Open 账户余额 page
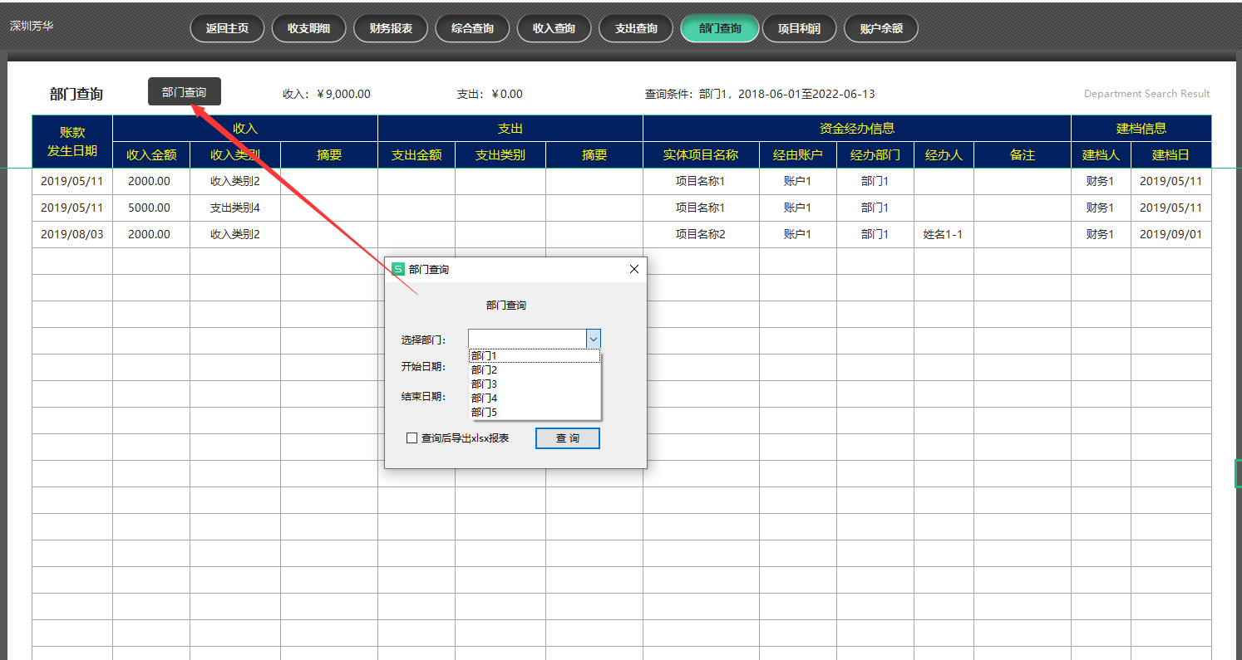 click(881, 28)
